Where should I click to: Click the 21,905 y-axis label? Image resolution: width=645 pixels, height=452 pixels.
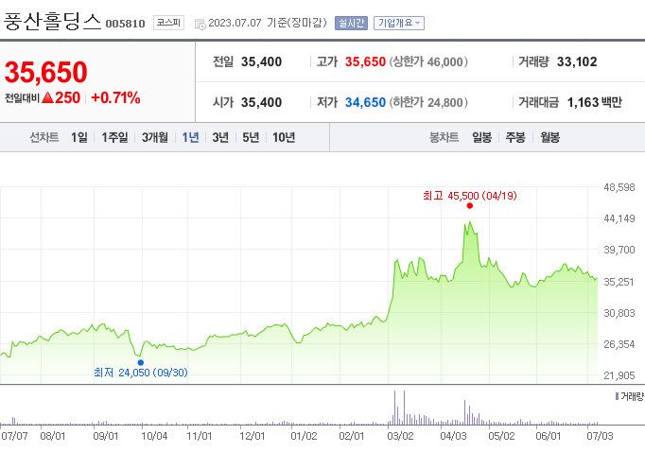[619, 375]
